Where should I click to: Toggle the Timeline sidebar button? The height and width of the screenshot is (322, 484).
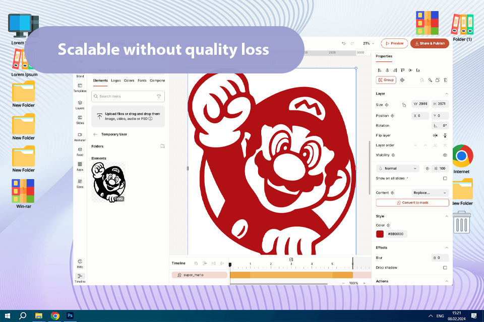(x=80, y=278)
